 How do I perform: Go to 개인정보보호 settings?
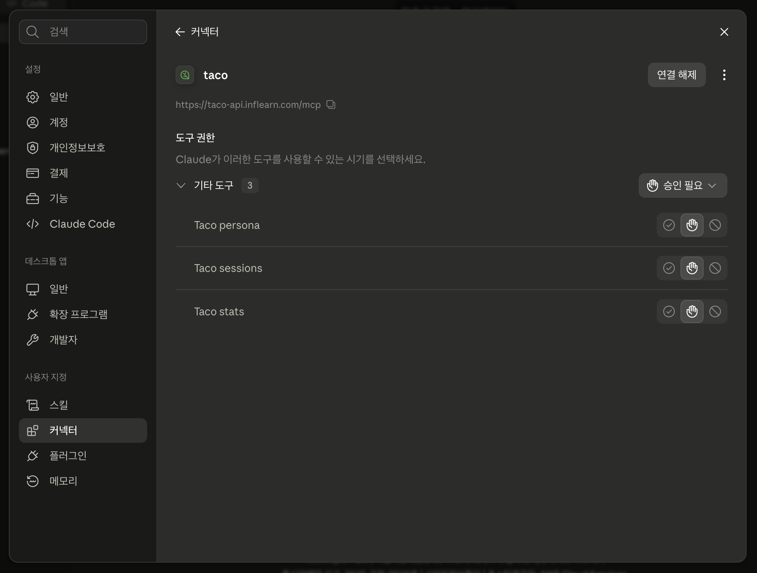[83, 147]
